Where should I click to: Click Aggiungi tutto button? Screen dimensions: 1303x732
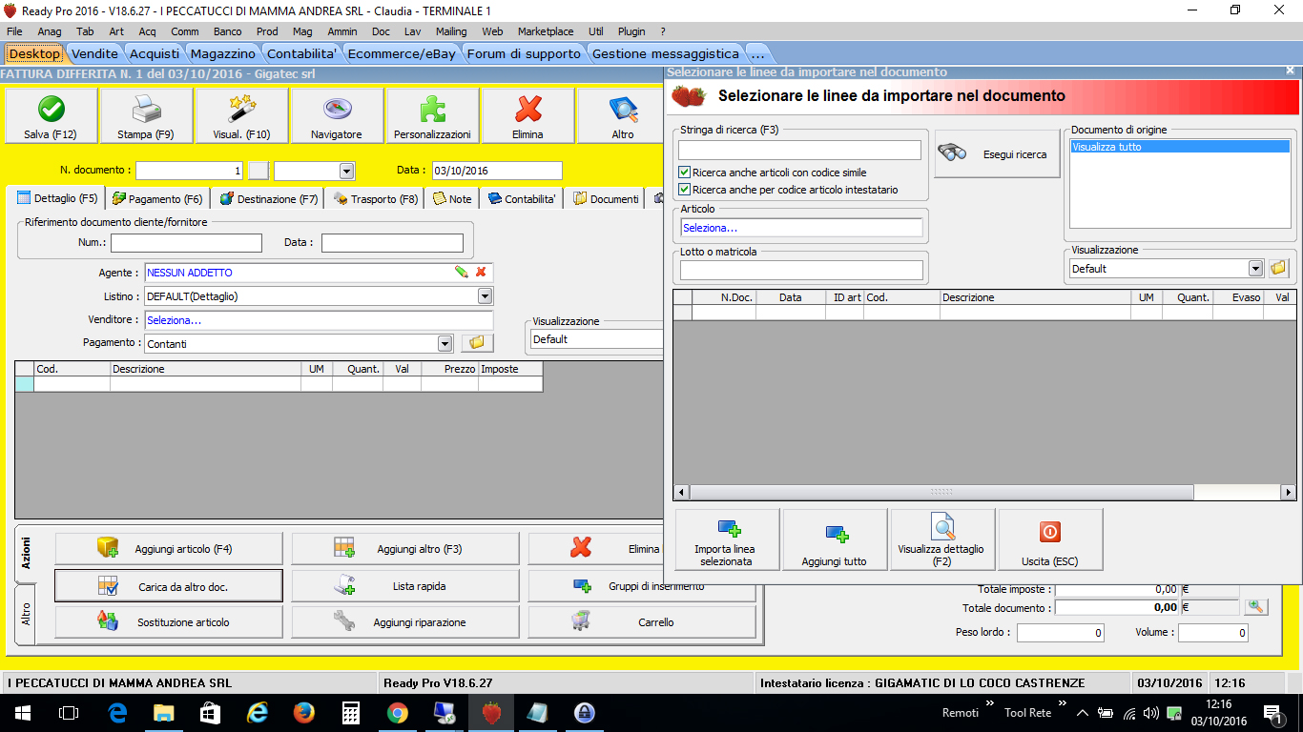pyautogui.click(x=835, y=539)
